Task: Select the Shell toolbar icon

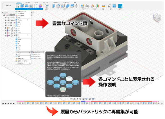Action: point(63,6)
